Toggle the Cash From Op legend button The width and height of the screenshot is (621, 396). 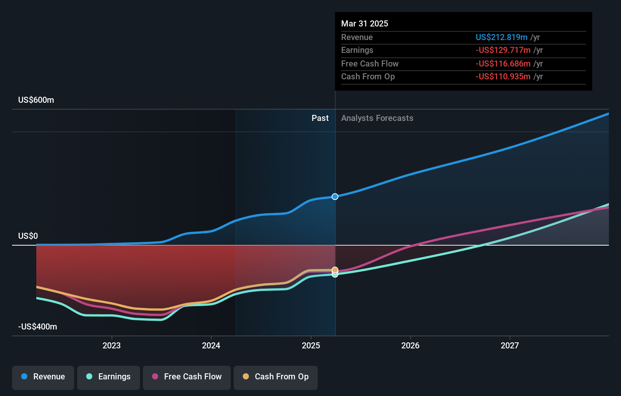click(x=276, y=377)
